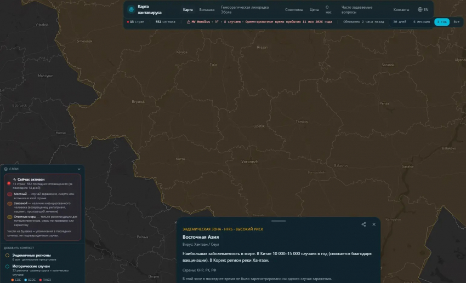Viewport: 466px width, 283px height.
Task: Click the Balashov label on map
Action: (x=341, y=165)
